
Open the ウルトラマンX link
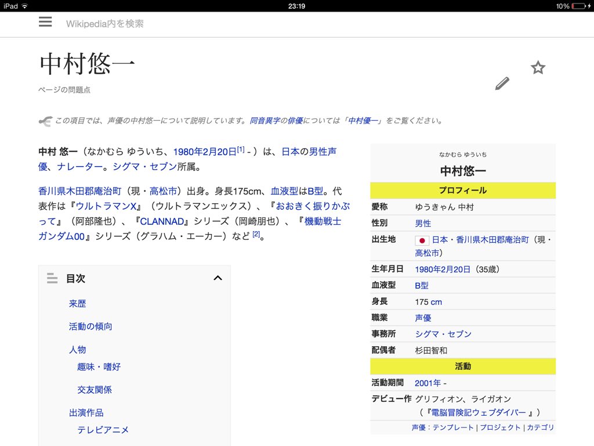[106, 206]
